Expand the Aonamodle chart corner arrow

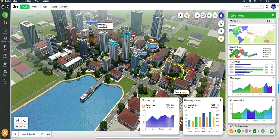(x=273, y=100)
